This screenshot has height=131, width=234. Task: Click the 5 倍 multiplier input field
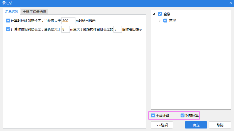click(x=117, y=29)
